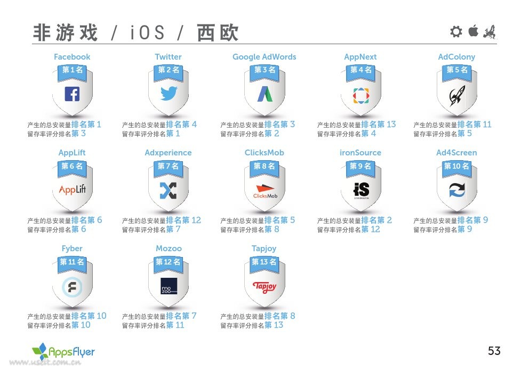Click the page title 非游戏 / iOS / 西欧
Screen dimensions: 529x372
coord(136,32)
